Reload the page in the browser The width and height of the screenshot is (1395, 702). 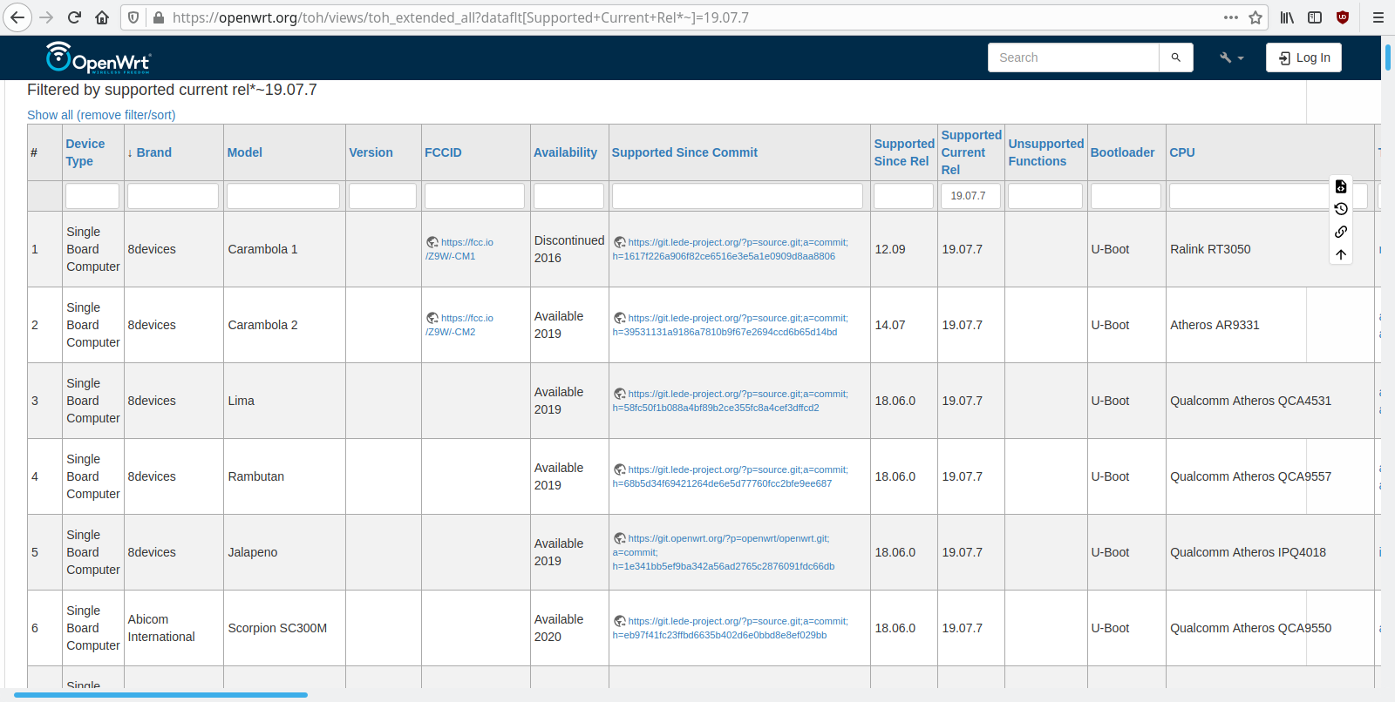pyautogui.click(x=74, y=17)
